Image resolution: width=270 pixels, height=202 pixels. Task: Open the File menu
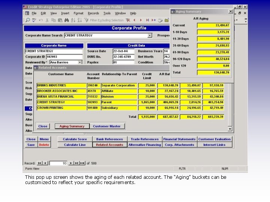pyautogui.click(x=34, y=13)
